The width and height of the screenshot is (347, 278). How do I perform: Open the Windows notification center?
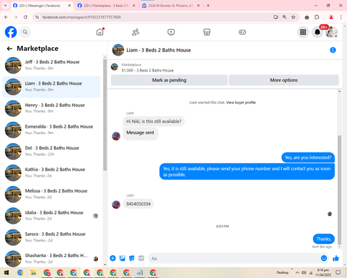click(x=338, y=272)
